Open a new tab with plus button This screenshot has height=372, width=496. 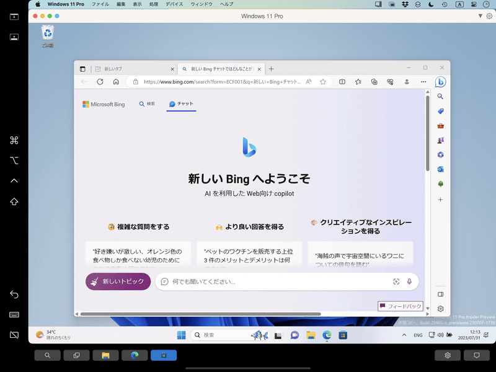click(271, 69)
